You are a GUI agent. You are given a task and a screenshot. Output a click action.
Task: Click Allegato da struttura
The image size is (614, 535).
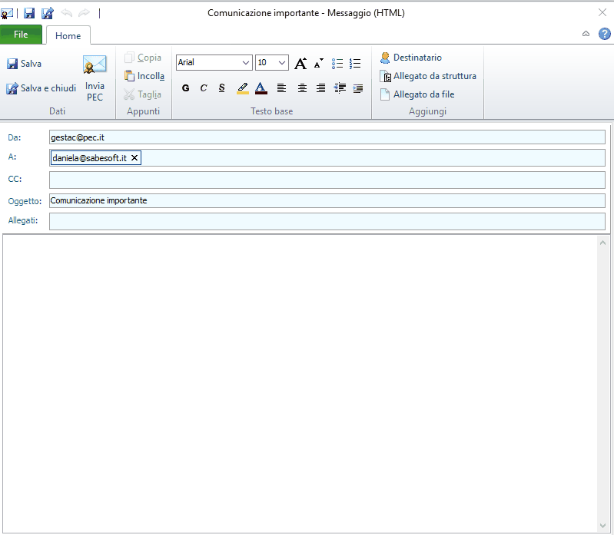pos(428,76)
